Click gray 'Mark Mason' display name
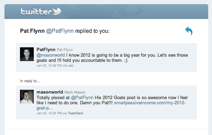This screenshot has width=212, height=135. pyautogui.click(x=75, y=92)
